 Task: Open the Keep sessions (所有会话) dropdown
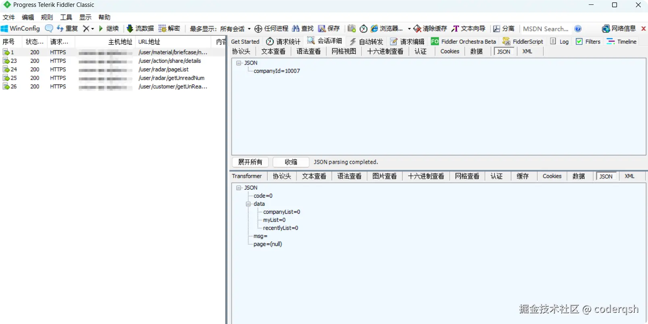coord(236,29)
